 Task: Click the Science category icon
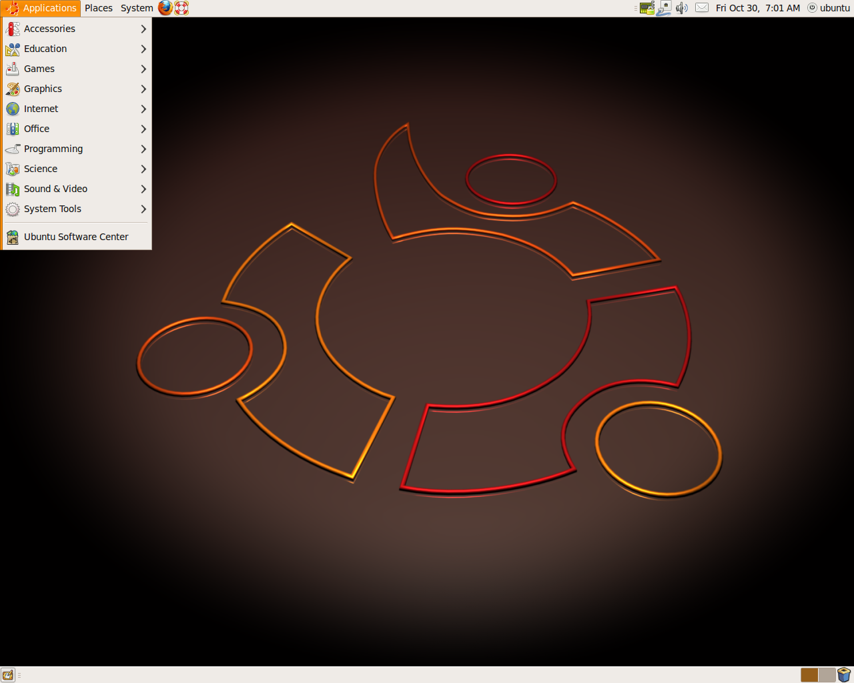pos(13,169)
